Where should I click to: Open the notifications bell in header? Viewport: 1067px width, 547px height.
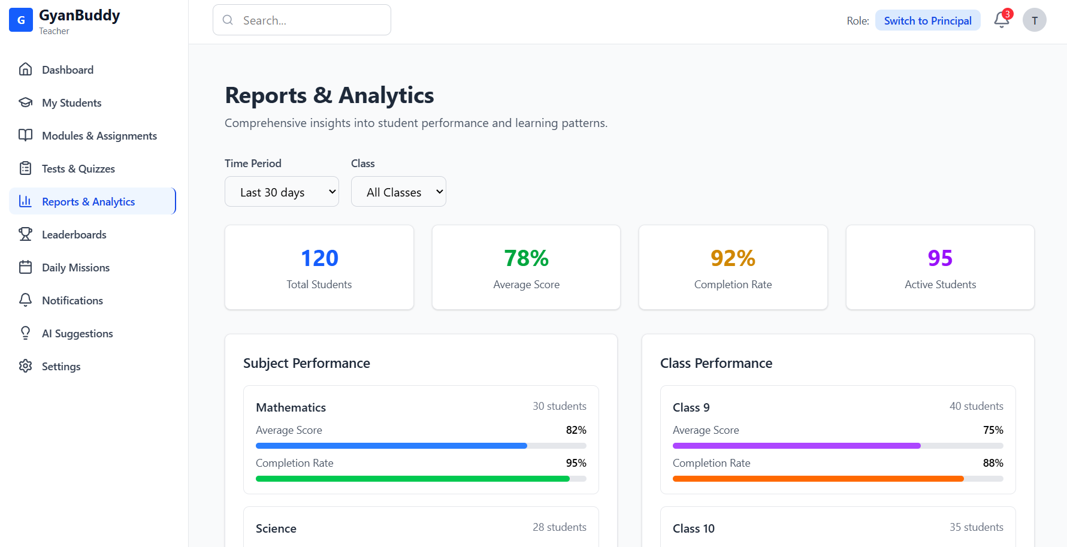click(x=1001, y=20)
